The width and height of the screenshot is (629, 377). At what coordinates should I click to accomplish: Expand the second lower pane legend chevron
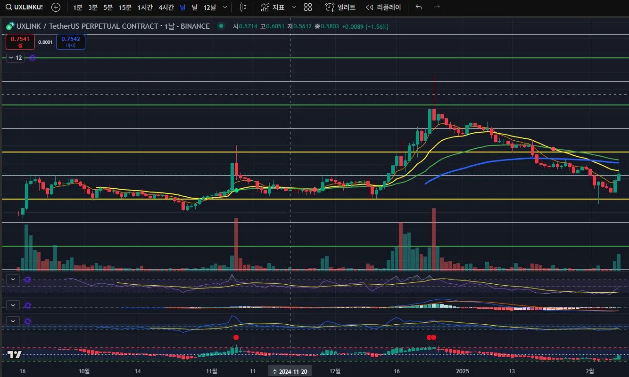tap(13, 305)
